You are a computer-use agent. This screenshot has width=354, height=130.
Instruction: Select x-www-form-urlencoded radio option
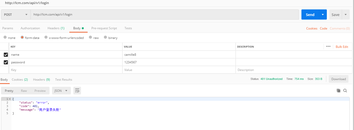(x=46, y=37)
